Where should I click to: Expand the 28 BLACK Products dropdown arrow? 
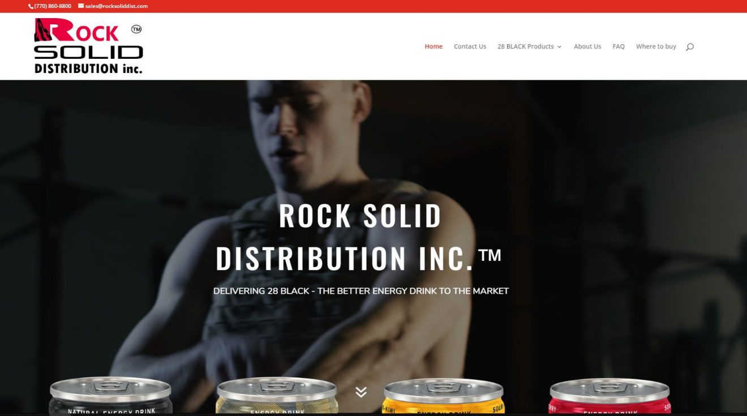click(x=560, y=47)
